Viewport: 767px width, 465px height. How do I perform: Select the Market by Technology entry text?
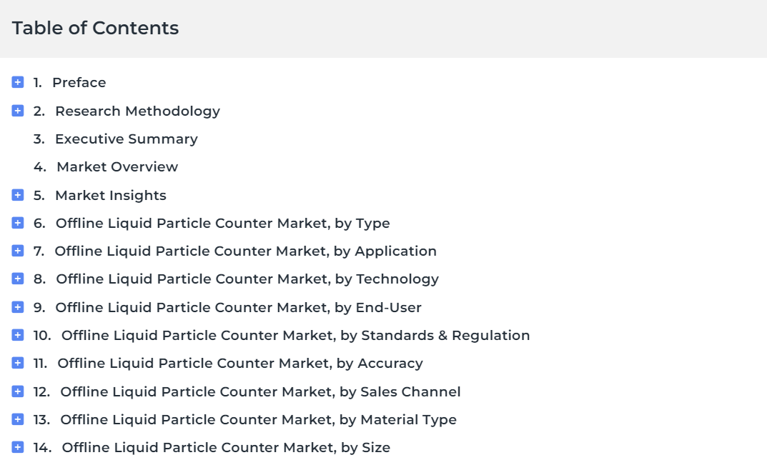pos(247,279)
